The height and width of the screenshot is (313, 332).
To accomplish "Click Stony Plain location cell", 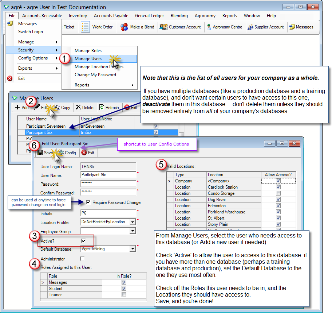I will coord(234,224).
